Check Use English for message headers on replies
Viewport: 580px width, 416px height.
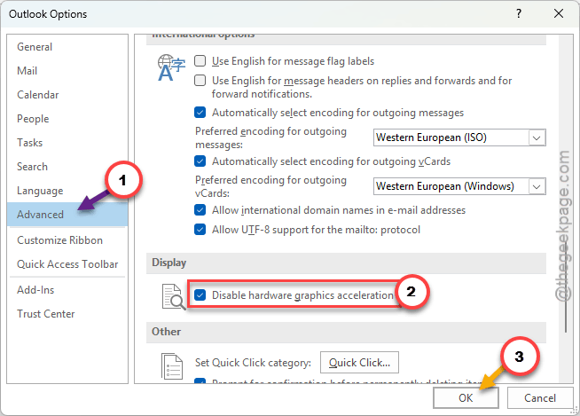[200, 81]
